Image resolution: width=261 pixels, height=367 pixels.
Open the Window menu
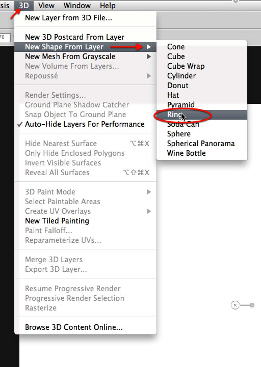point(77,6)
